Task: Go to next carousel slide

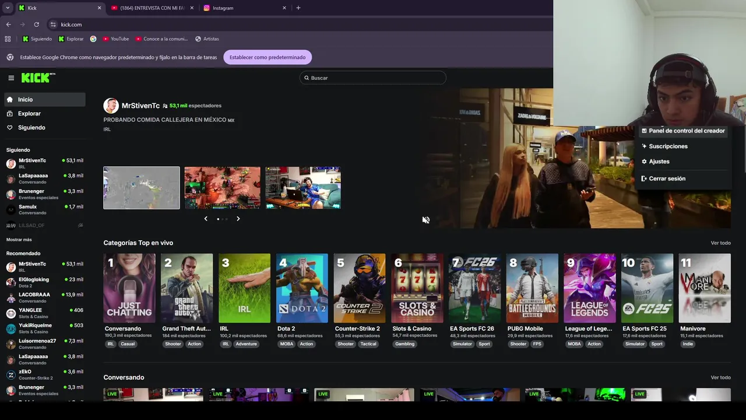Action: click(238, 219)
